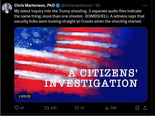
Task: Click the 420 reposts count
Action: click(53, 108)
